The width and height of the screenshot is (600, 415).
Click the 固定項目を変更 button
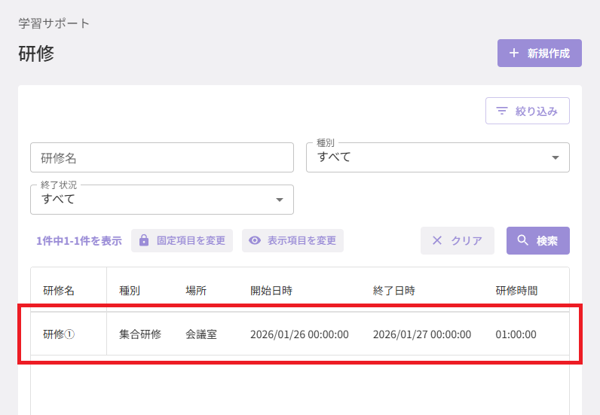pos(182,240)
